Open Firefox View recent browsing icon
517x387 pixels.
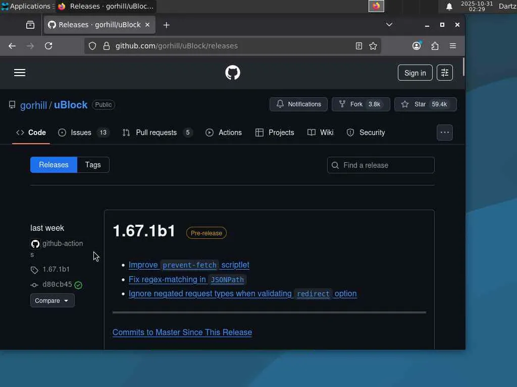(30, 25)
